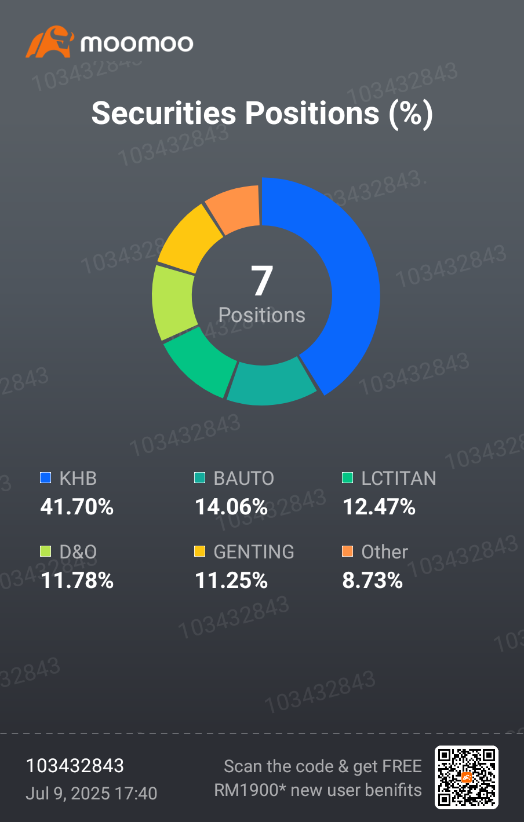Click the green LCTITAN legend swatch
524x822 pixels.
[x=347, y=478]
